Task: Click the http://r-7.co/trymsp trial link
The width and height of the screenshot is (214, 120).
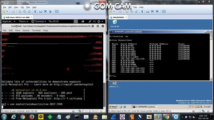Action: click(x=68, y=99)
